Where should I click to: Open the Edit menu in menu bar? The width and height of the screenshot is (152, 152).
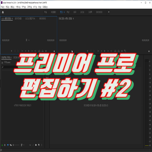coord(7,7)
